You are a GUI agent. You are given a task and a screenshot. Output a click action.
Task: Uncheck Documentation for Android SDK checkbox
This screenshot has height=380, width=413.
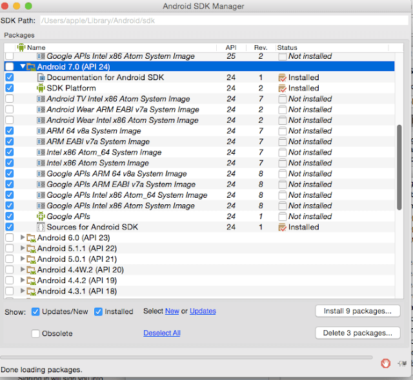pos(10,78)
